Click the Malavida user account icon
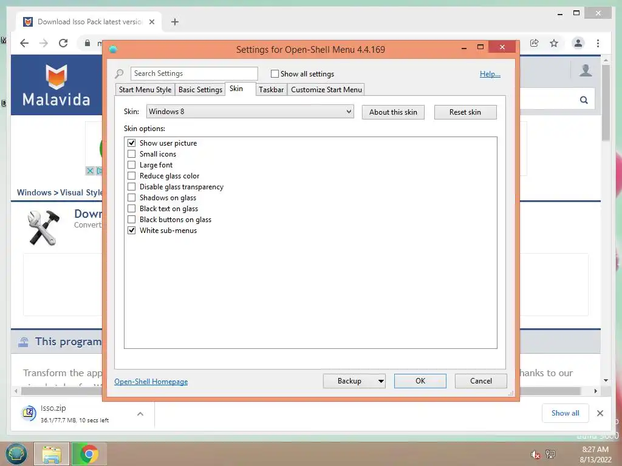Viewport: 622px width, 466px height. tap(586, 70)
